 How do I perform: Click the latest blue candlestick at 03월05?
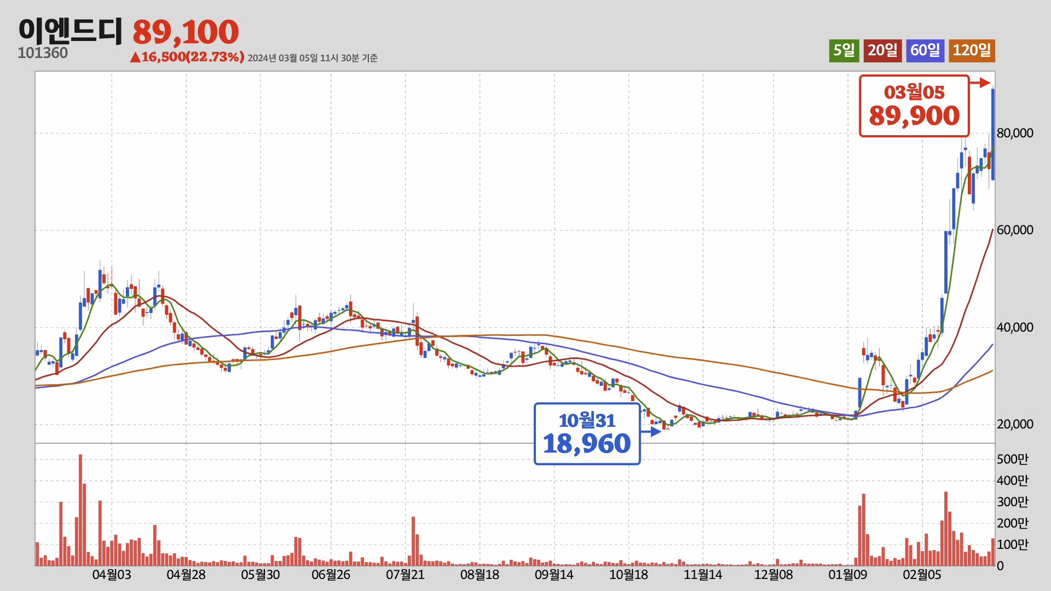[993, 134]
